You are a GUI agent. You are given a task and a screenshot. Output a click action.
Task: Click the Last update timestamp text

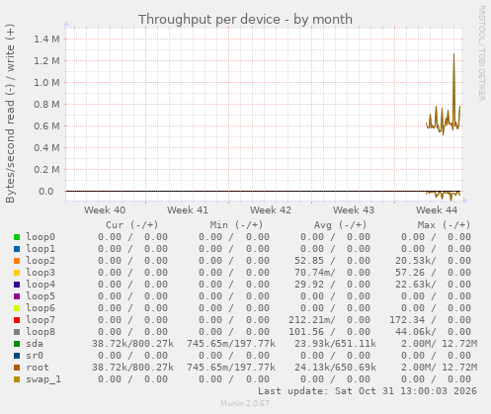(368, 391)
